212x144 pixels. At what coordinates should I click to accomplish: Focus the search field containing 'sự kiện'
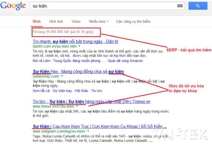pos(107,6)
